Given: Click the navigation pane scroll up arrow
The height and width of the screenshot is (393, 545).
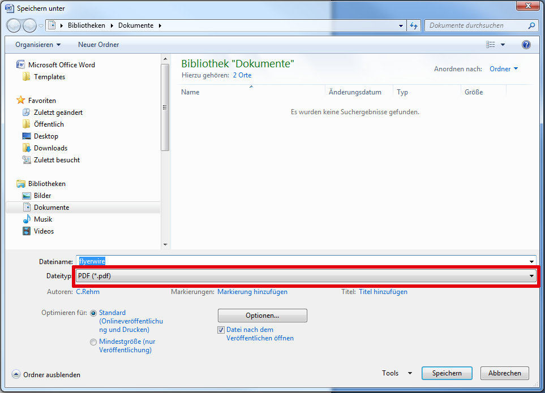Looking at the screenshot, I should tap(165, 59).
